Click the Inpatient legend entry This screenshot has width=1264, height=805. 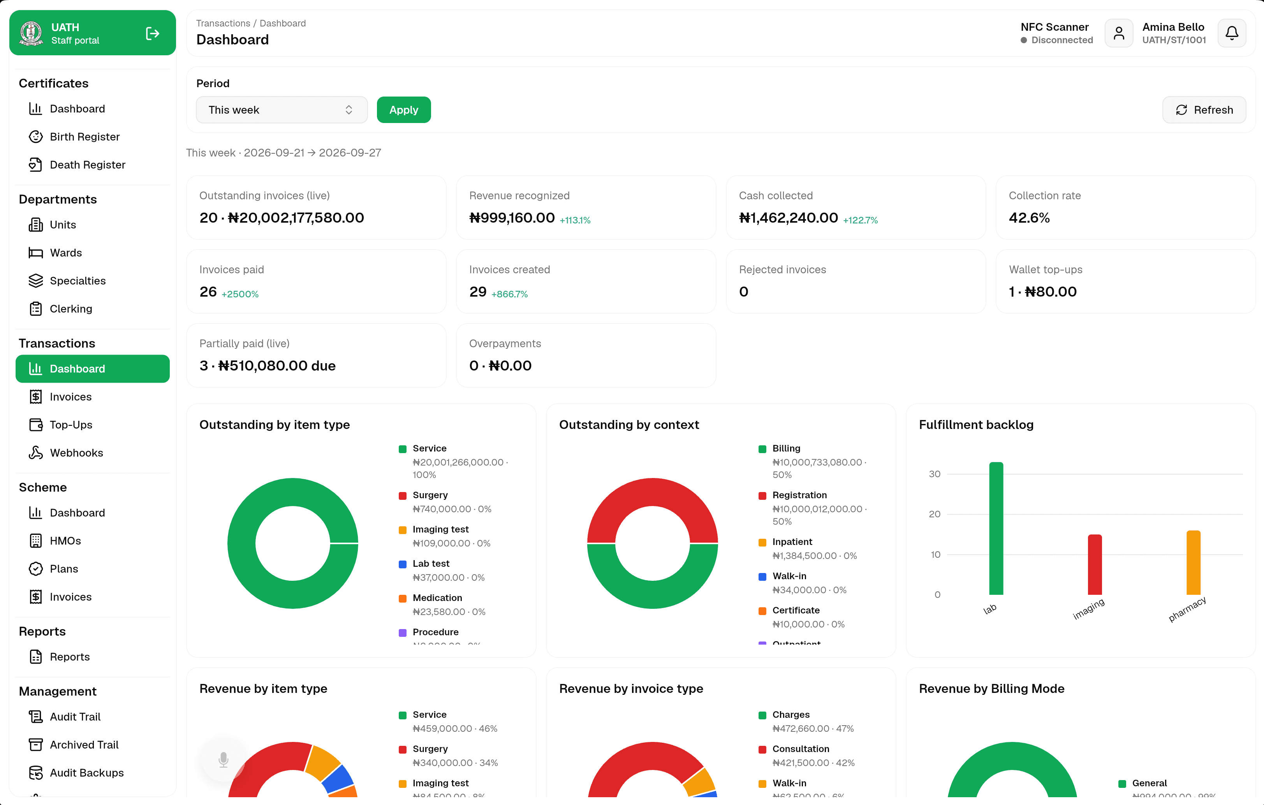(808, 548)
